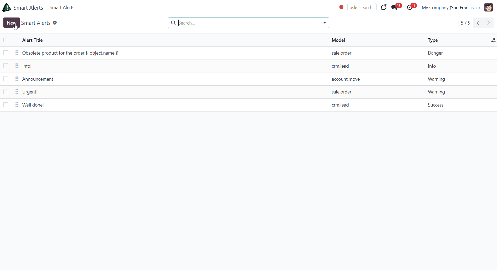Screen dimensions: 497x270
Task: Open the Smart Alerts menu item
Action: (x=62, y=8)
